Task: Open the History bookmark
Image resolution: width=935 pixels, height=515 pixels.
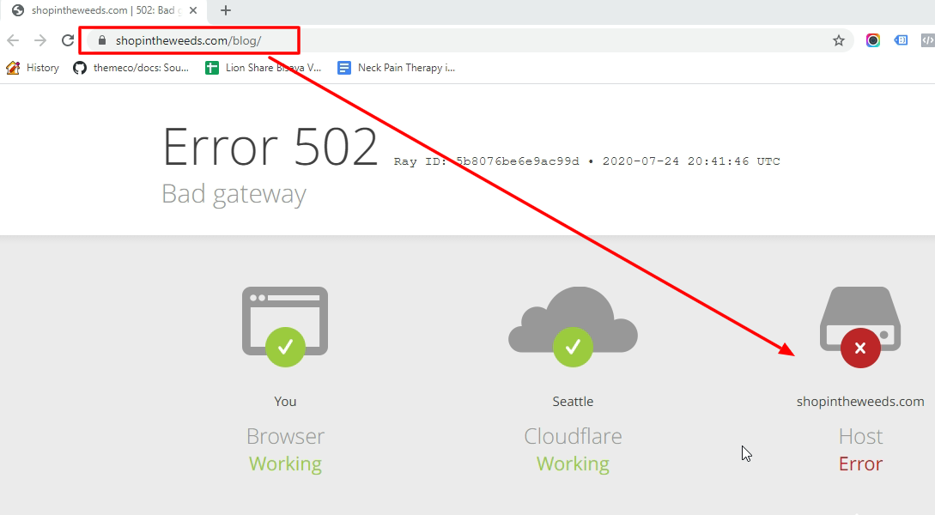Action: pos(33,68)
